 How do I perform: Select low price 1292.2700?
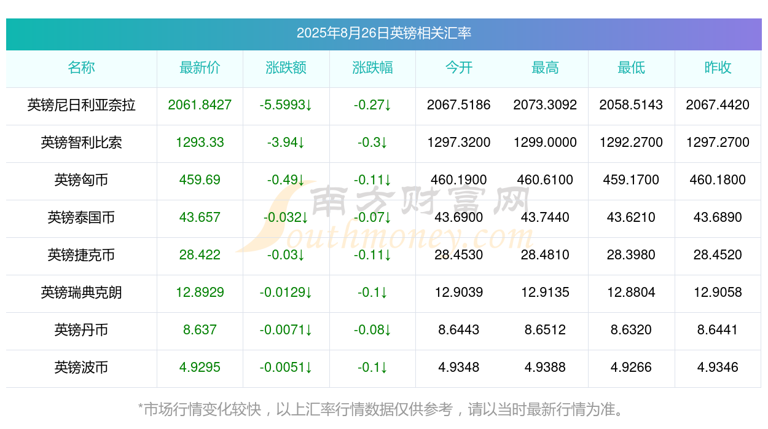pos(631,143)
